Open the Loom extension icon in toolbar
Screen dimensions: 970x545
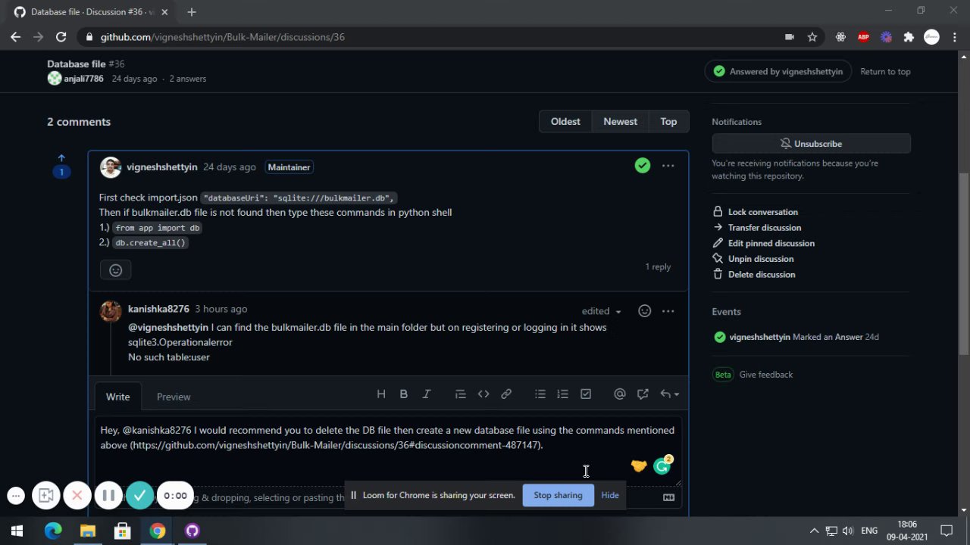pyautogui.click(x=886, y=37)
